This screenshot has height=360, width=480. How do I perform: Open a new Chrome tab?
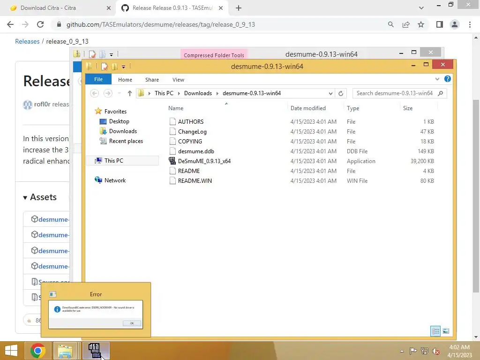tap(239, 8)
